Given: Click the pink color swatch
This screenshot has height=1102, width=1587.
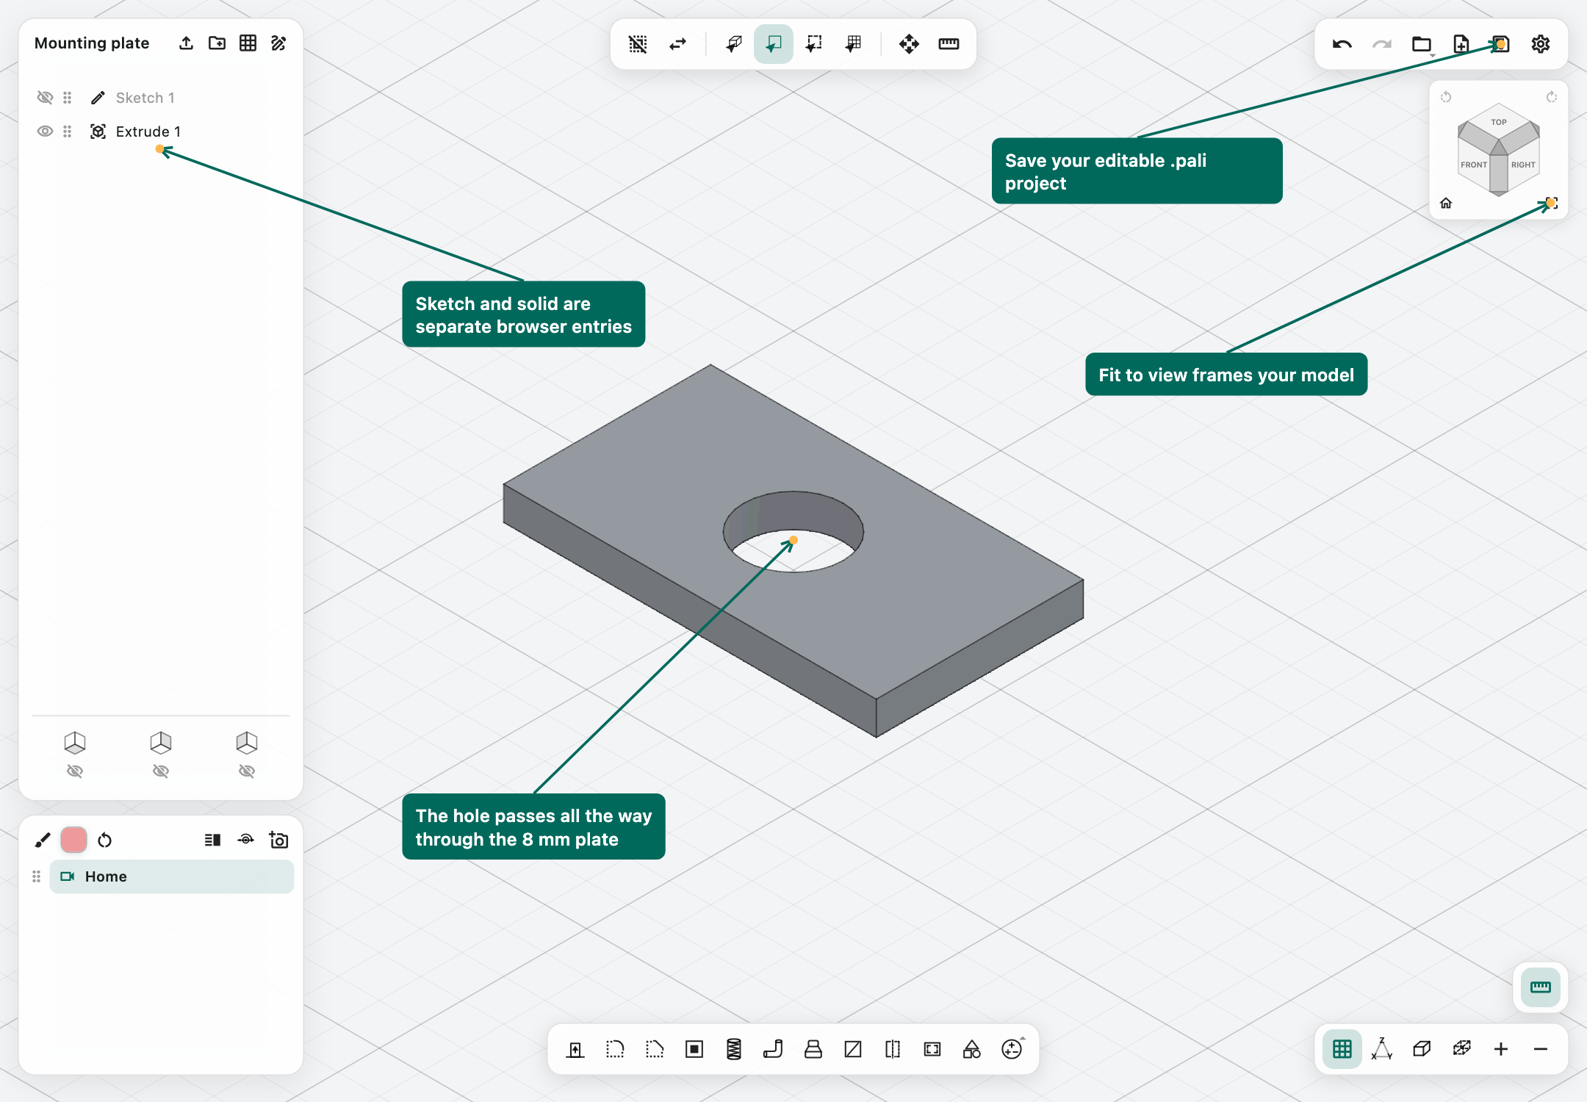Looking at the screenshot, I should point(73,840).
